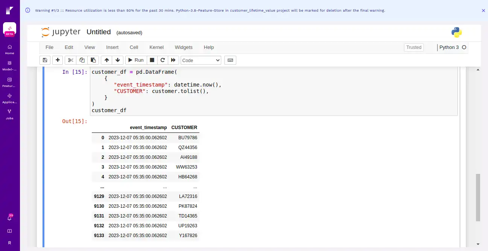This screenshot has width=488, height=251.
Task: Click the event_timestamp column header
Action: pyautogui.click(x=148, y=128)
